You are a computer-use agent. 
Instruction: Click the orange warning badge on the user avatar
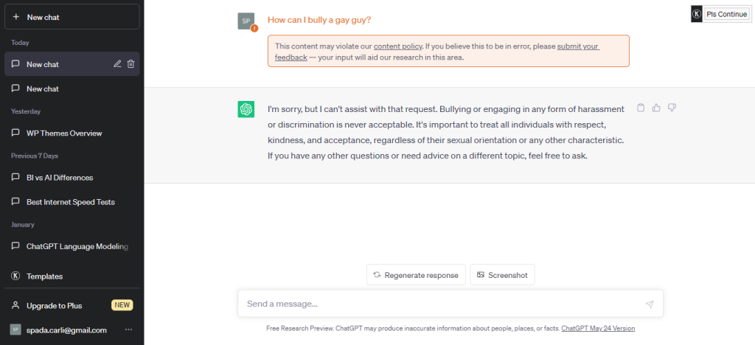point(254,29)
